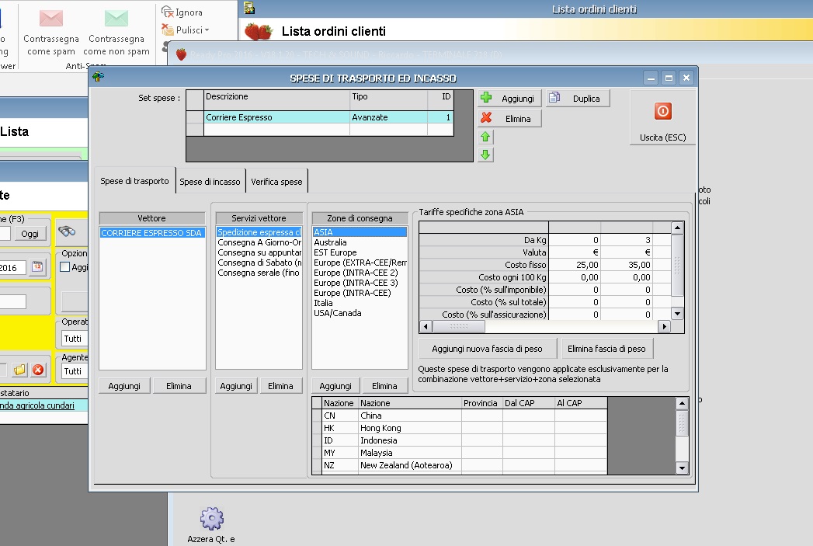Open the Pulisci dropdown in the ribbon

tap(186, 30)
